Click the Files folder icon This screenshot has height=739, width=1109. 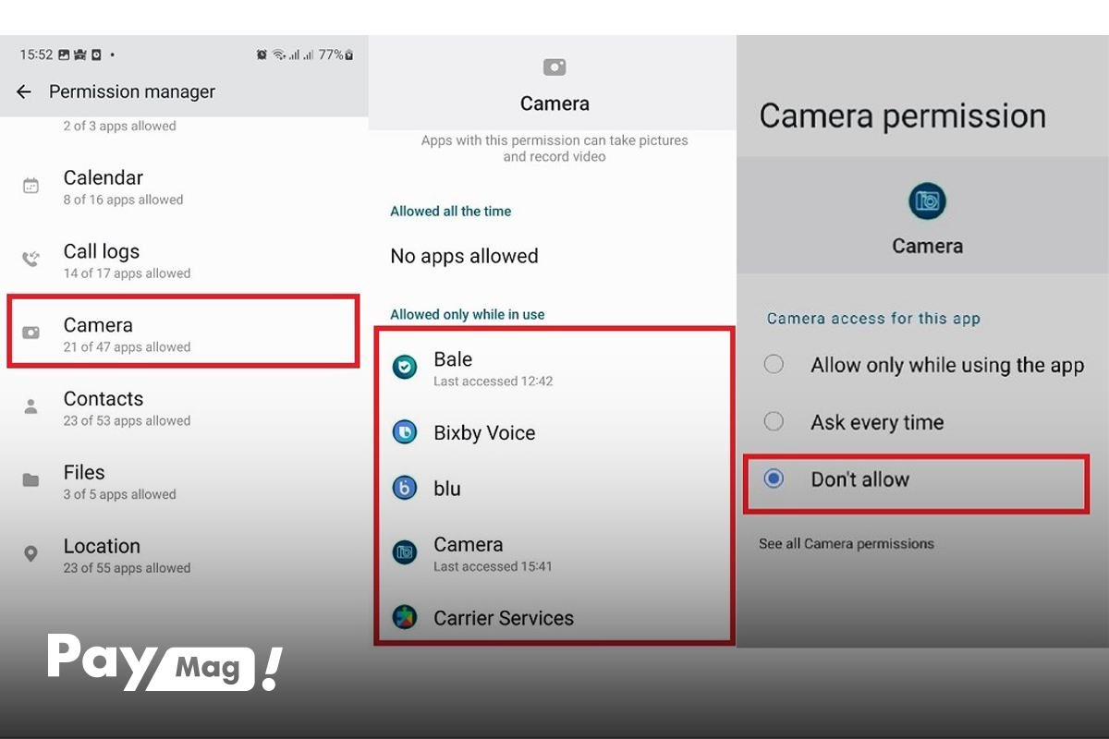click(30, 480)
